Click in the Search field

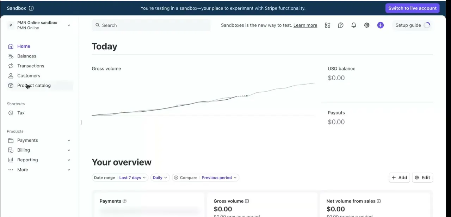[x=151, y=25]
